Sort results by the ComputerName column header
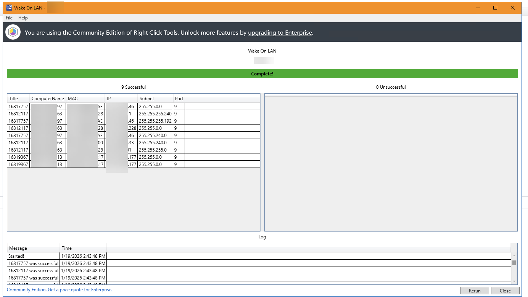528x297 pixels. pos(48,99)
